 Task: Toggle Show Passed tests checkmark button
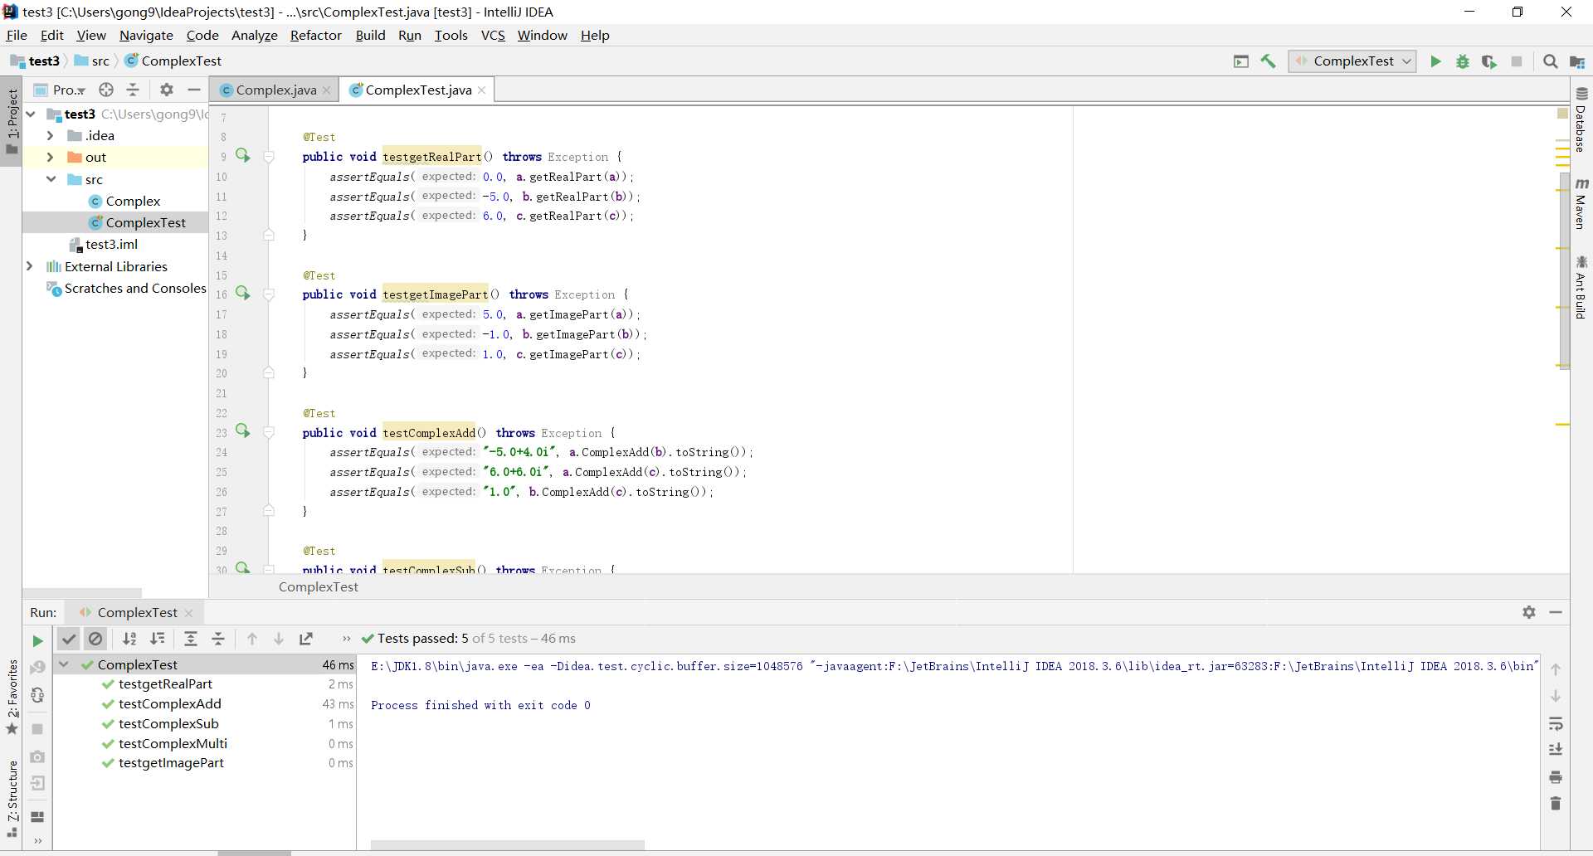(69, 639)
